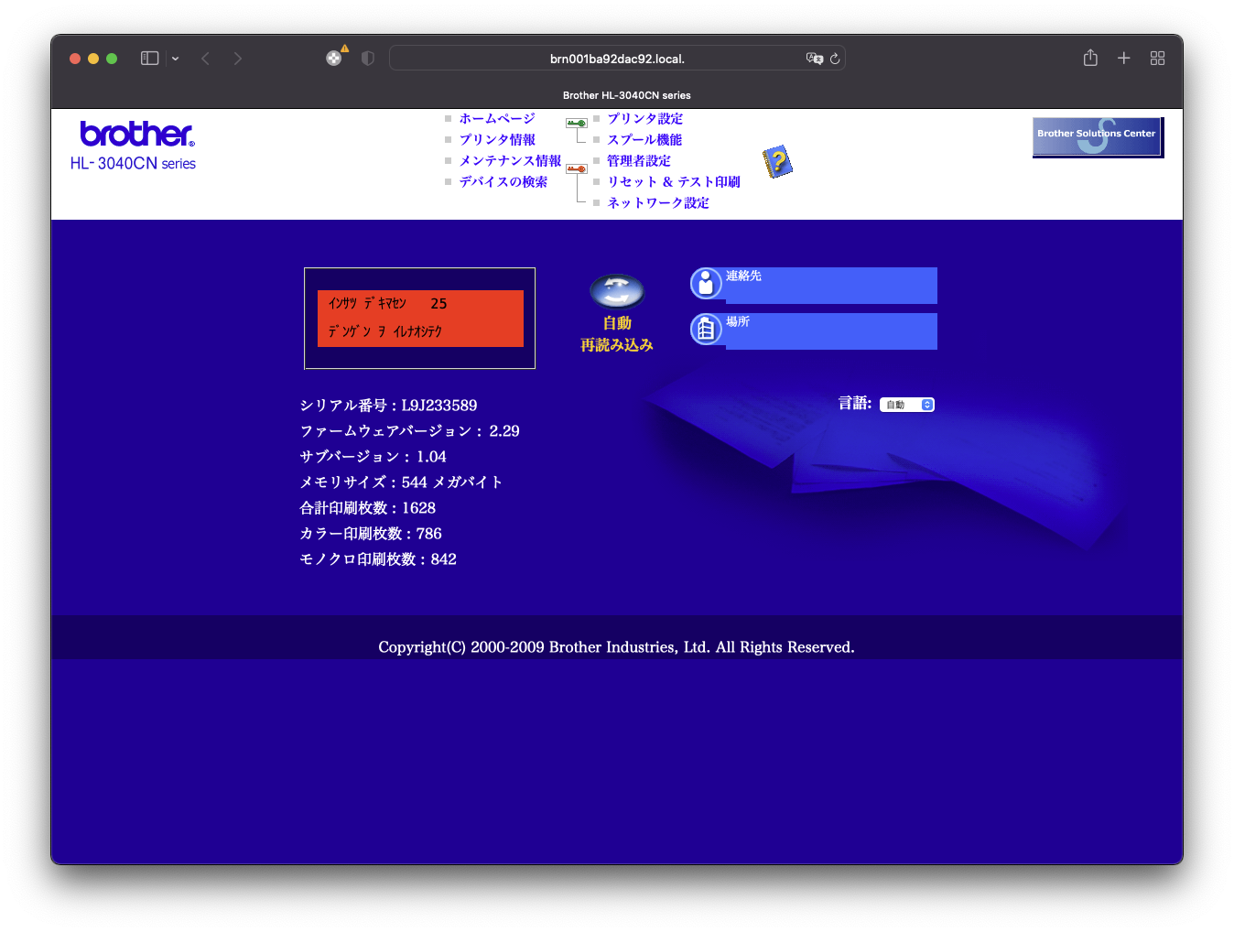Open 管理者設定 menu item

click(639, 161)
